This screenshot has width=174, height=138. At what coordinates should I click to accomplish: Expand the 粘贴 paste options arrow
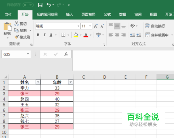click(x=8, y=38)
